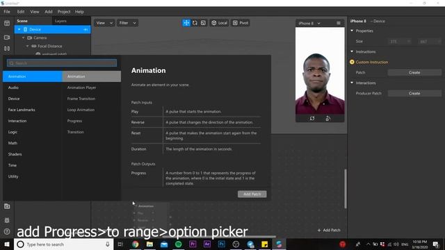Select the Shaders patch category
Viewport: 445px width, 250px height.
33,154
